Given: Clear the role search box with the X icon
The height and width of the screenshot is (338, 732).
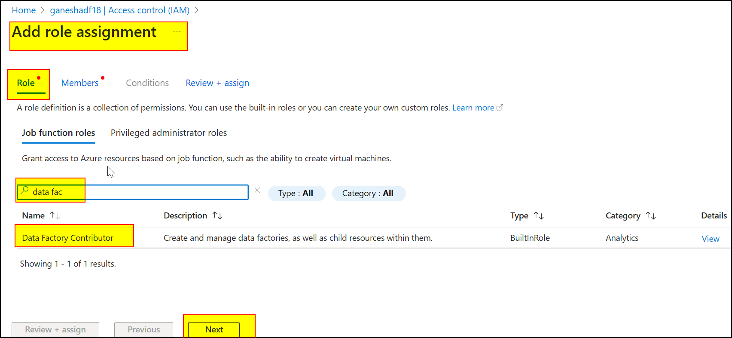Looking at the screenshot, I should (x=257, y=190).
